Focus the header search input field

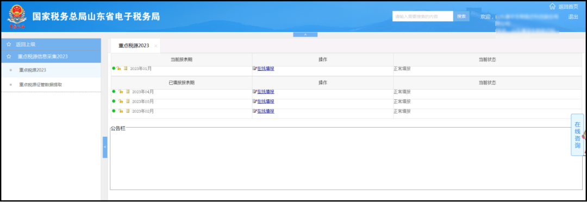tap(423, 16)
